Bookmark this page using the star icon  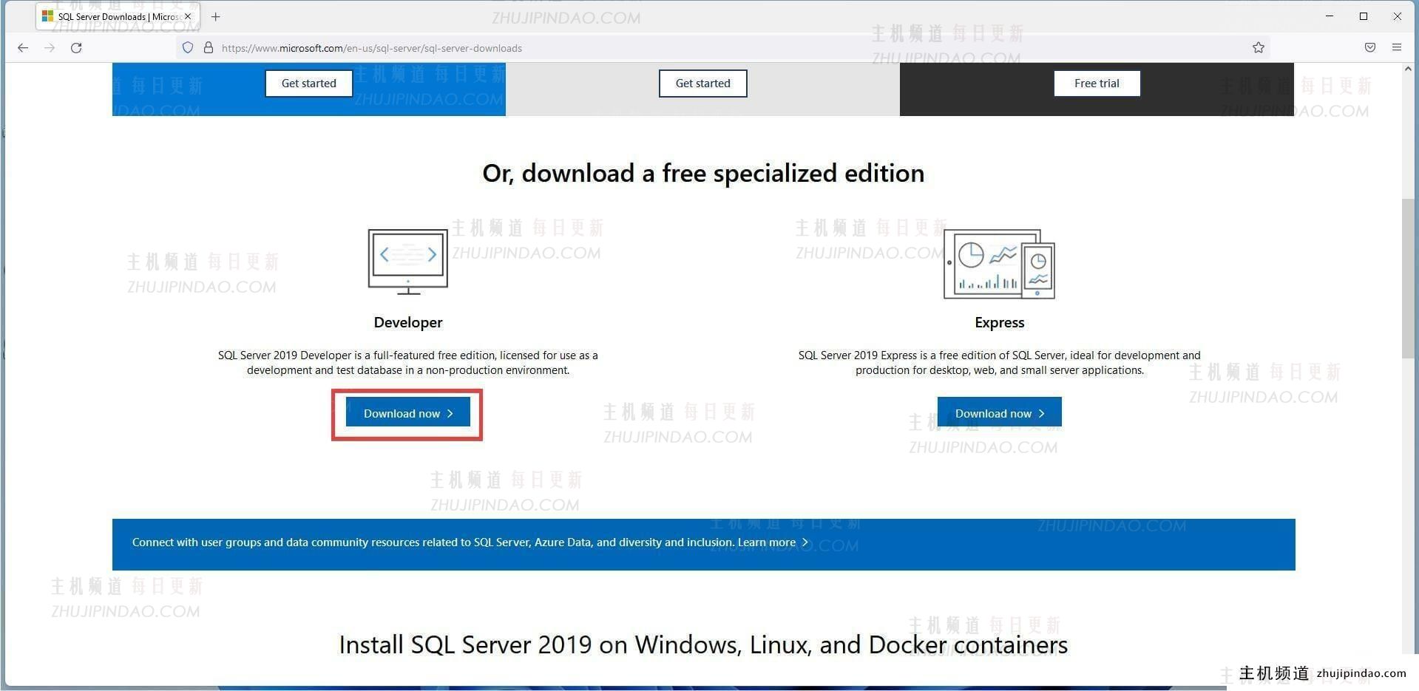(x=1258, y=47)
